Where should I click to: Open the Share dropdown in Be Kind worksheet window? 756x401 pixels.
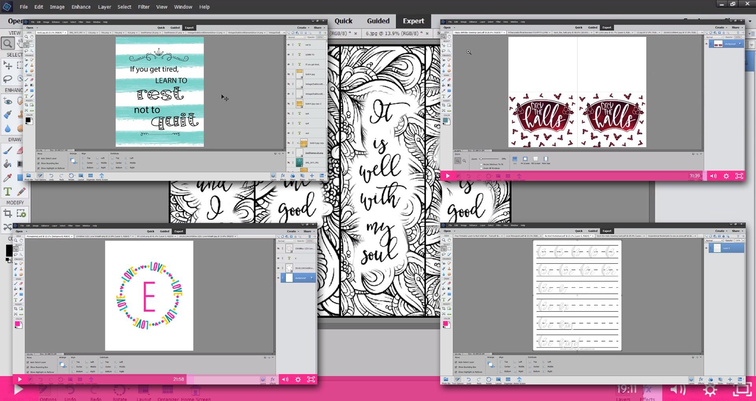737,231
